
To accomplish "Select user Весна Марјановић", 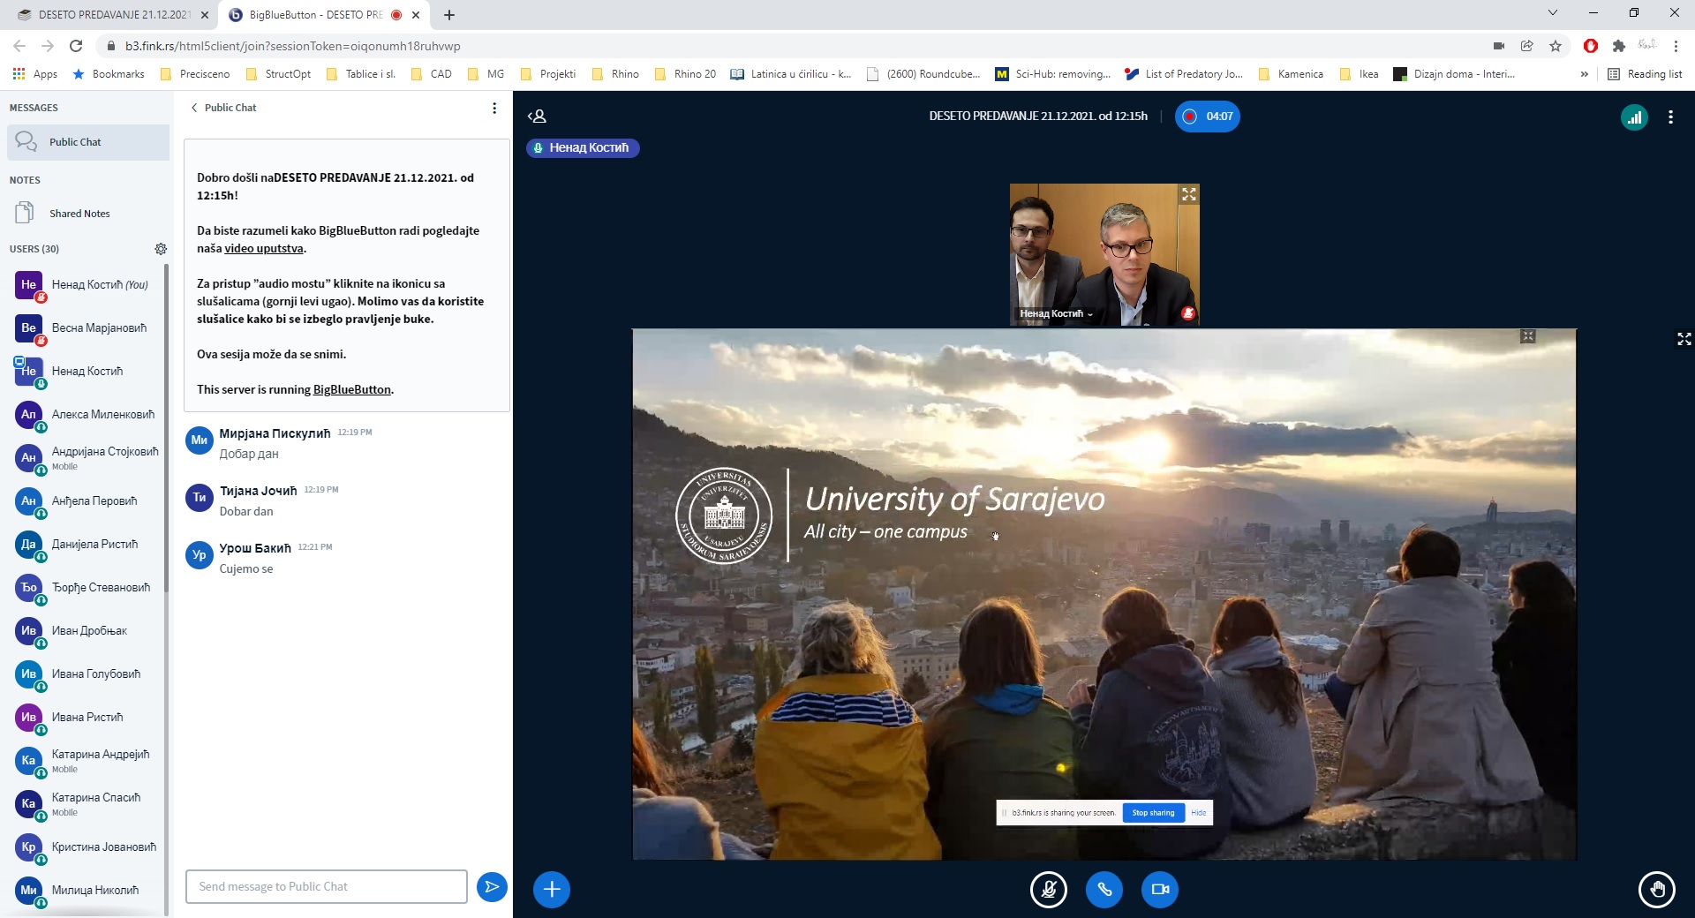I will [x=87, y=327].
